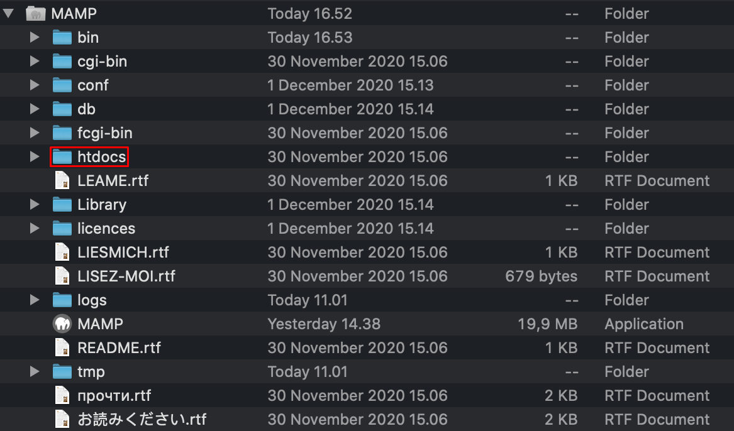Click the MAMP elephant application icon
The height and width of the screenshot is (431, 734).
[x=62, y=324]
